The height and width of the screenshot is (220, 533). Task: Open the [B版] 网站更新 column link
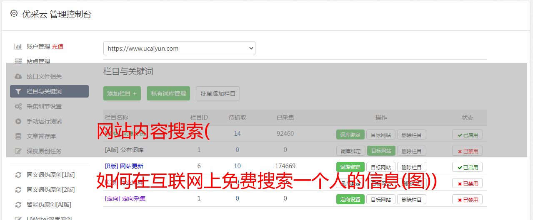124,166
